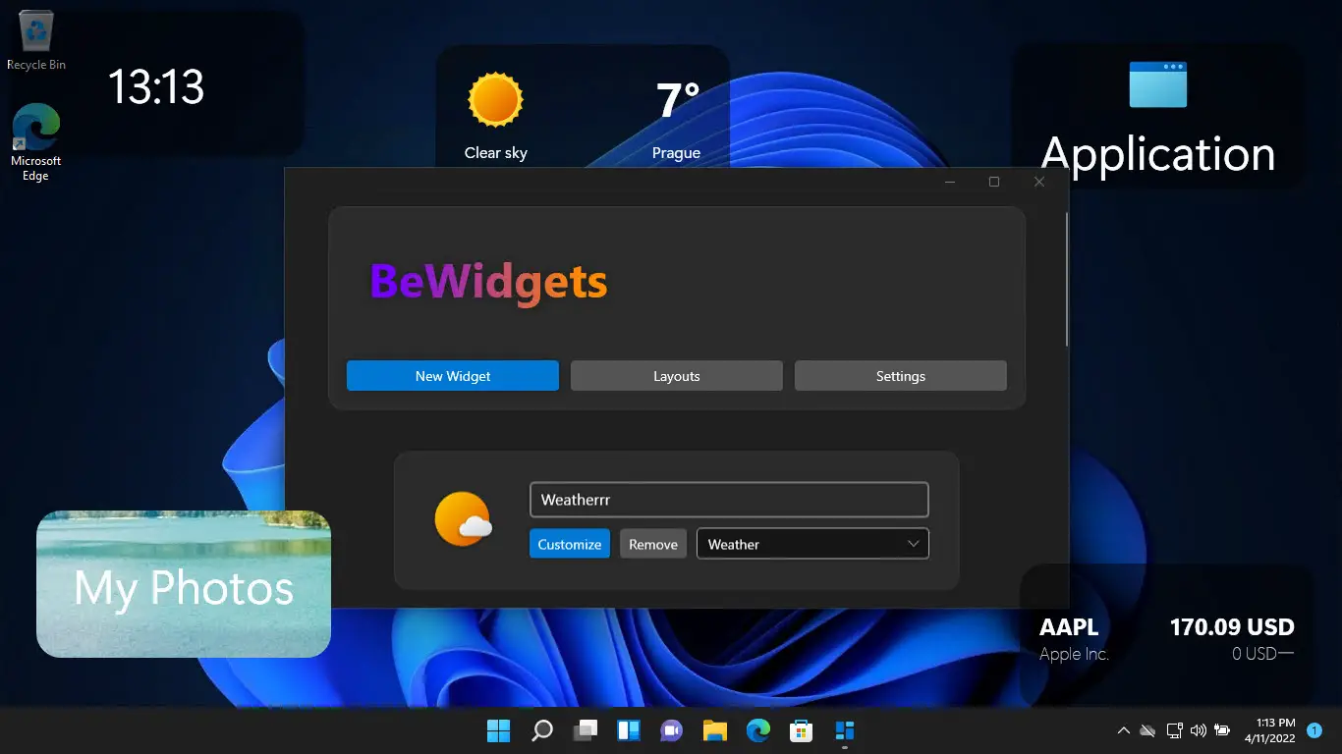Open the Widgets panel taskbar icon
Image resolution: width=1342 pixels, height=754 pixels.
[x=629, y=730]
